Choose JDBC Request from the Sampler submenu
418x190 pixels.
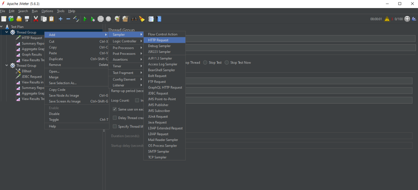click(165, 93)
